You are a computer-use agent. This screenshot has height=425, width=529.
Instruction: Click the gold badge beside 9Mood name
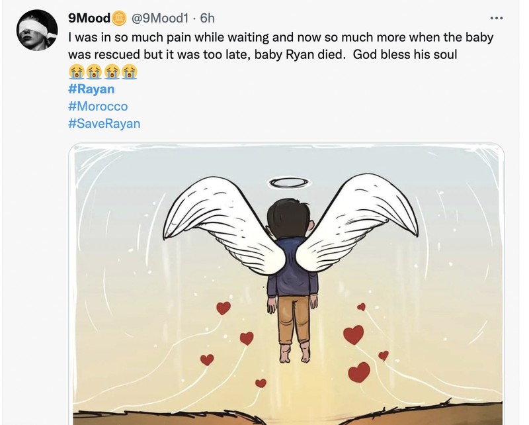point(119,18)
